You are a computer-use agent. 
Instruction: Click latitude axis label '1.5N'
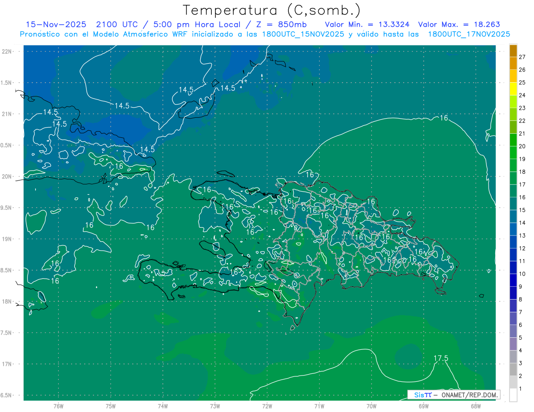7,83
